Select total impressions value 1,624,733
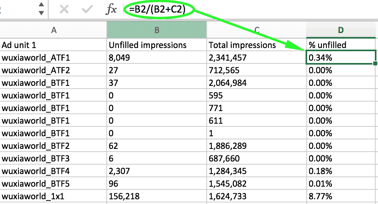Viewport: 378px width, 204px height. click(257, 196)
